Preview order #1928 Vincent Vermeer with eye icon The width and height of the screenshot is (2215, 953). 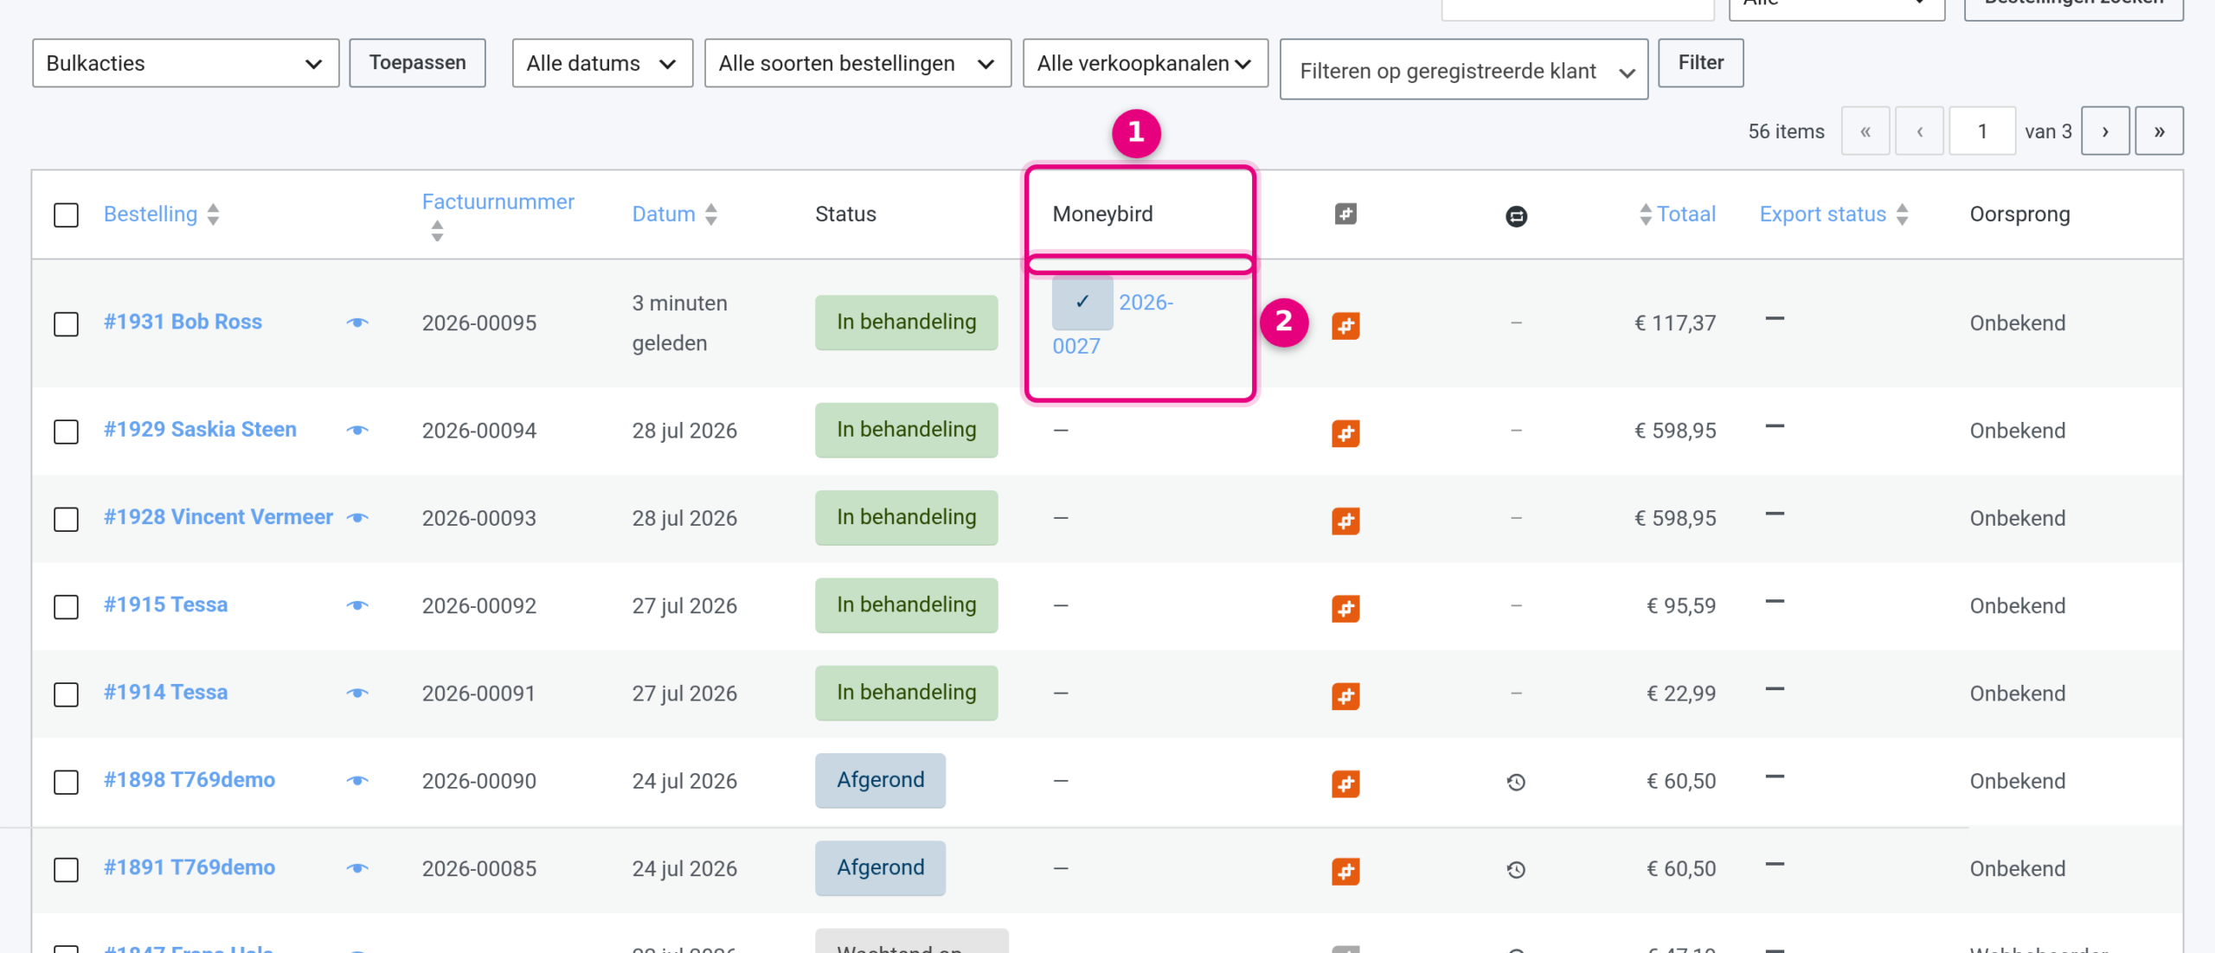[x=357, y=518]
